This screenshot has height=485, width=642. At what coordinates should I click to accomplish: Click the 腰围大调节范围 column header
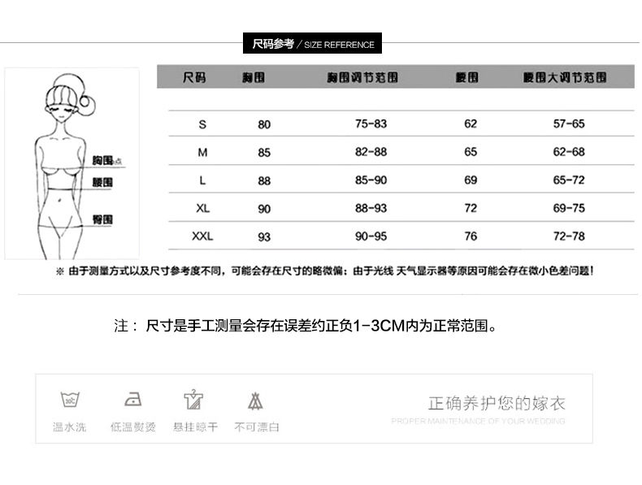[x=565, y=77]
